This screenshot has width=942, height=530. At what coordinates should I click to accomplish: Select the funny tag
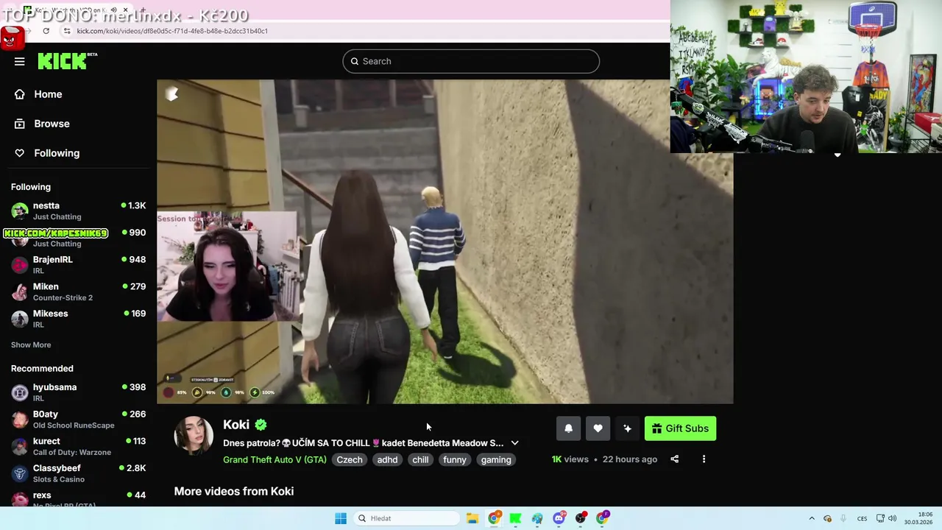pyautogui.click(x=455, y=459)
